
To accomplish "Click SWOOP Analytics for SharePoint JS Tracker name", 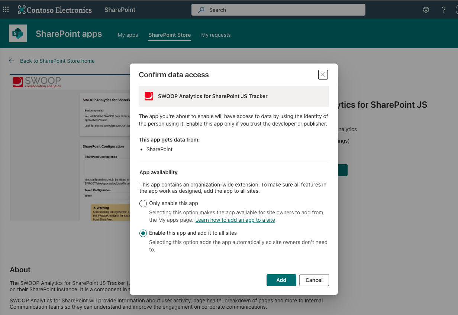I will [x=213, y=96].
